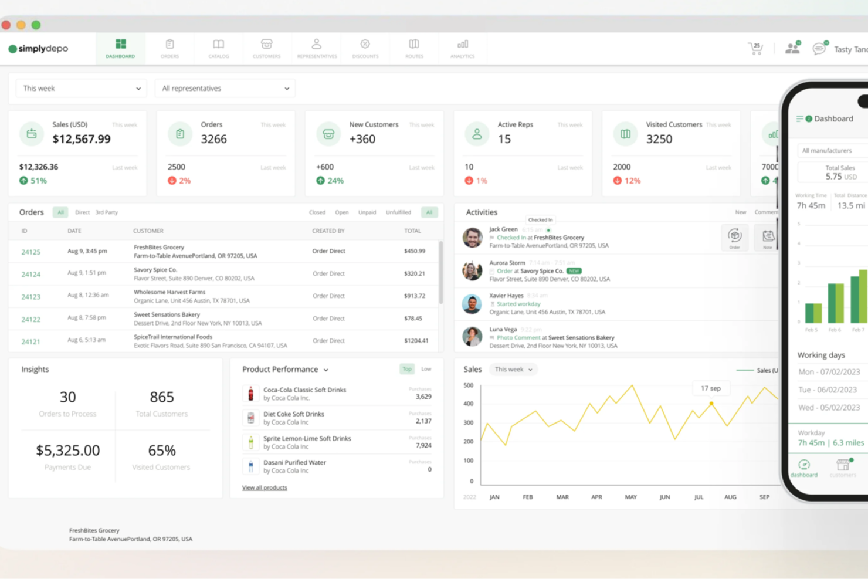Open the This week time filter dropdown
The height and width of the screenshot is (579, 868).
click(80, 88)
